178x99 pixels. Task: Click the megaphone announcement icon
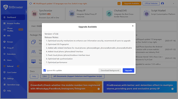click(34, 4)
